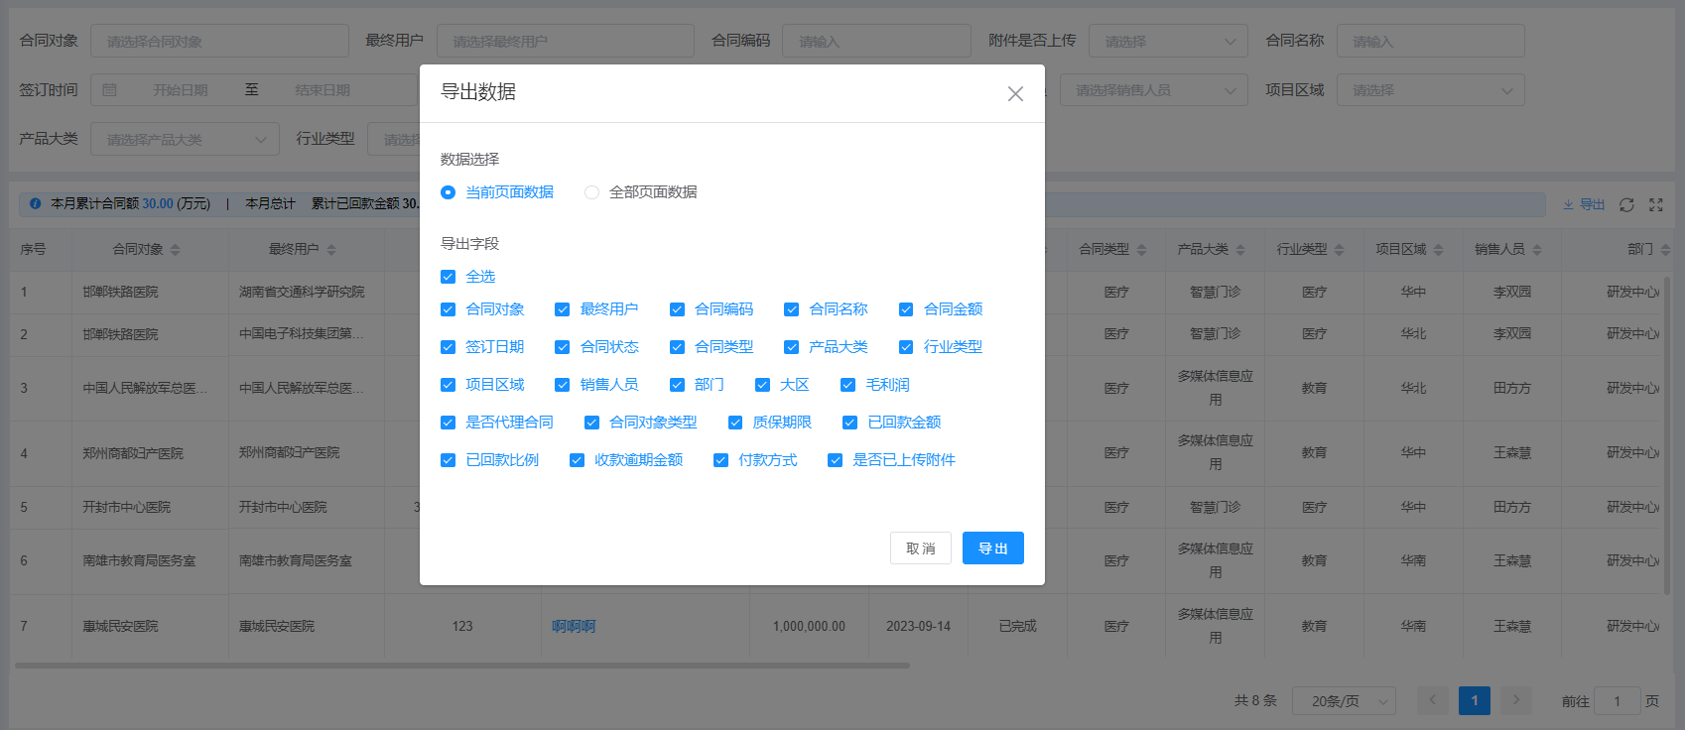Click the blue 导出 confirm button
Screen dimensions: 1685x730
992,548
